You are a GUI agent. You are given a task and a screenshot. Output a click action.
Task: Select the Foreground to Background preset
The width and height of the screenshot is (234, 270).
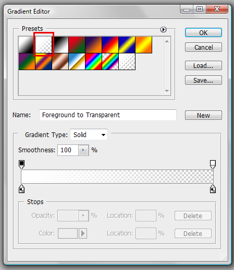coord(27,44)
